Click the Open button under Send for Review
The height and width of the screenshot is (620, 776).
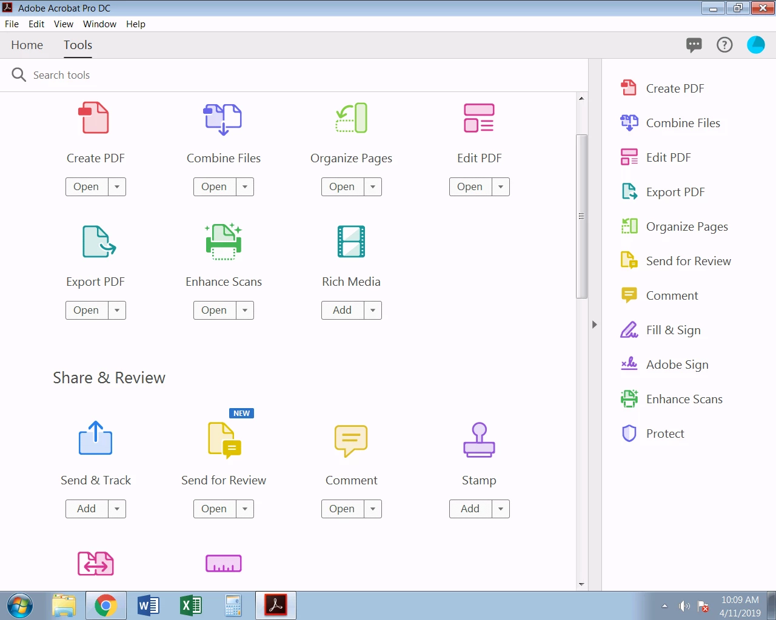pos(215,509)
